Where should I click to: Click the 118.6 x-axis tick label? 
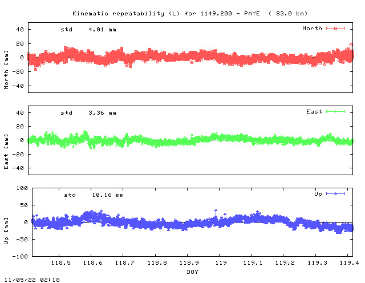point(92,262)
